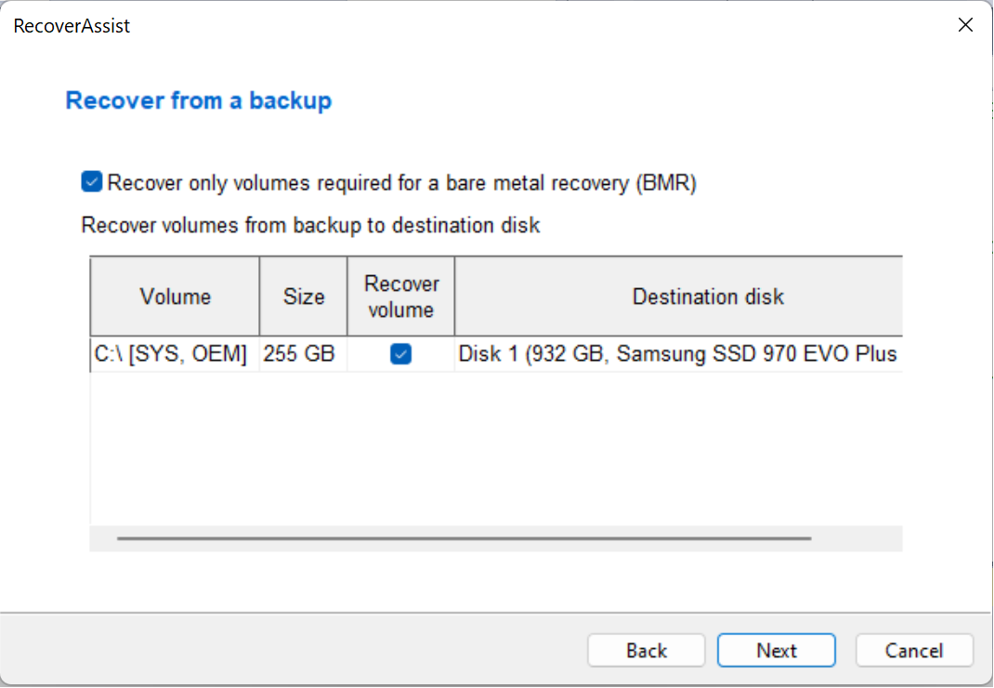The image size is (994, 688).
Task: Click the 'Recover from a backup' heading
Action: coord(199,100)
